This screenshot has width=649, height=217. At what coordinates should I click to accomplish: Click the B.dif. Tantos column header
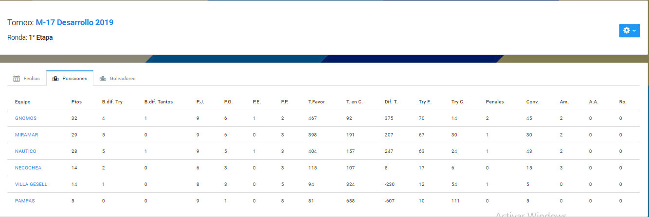click(159, 102)
